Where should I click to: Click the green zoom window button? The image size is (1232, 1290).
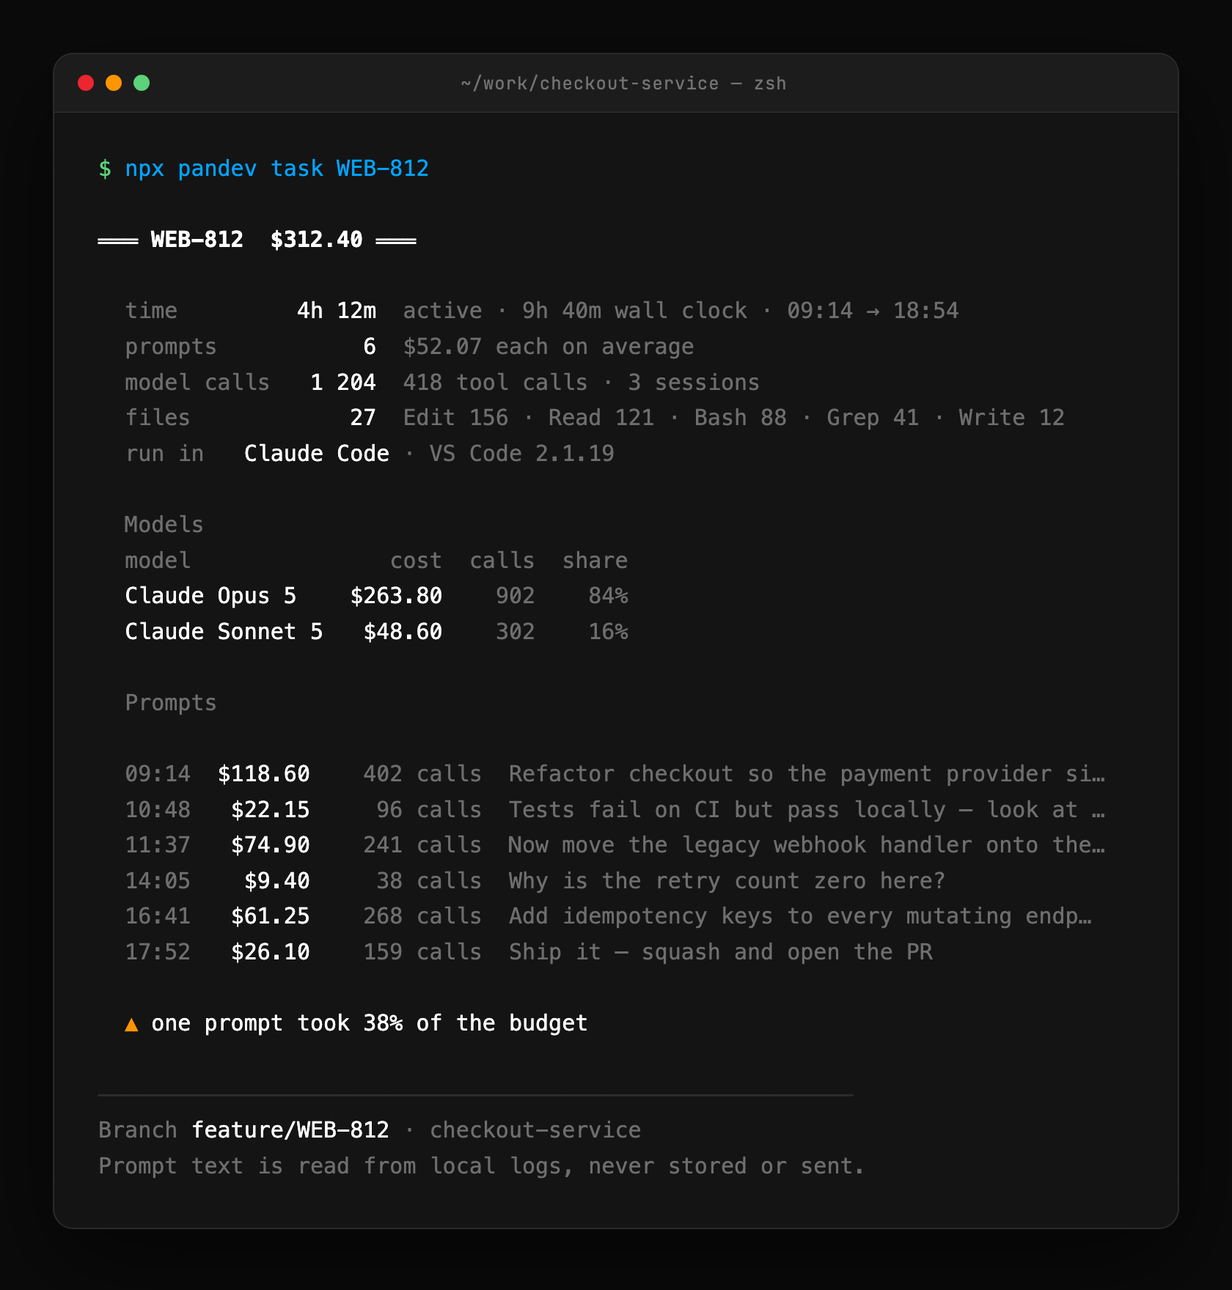pyautogui.click(x=142, y=83)
